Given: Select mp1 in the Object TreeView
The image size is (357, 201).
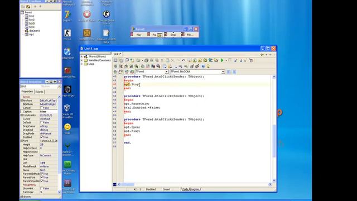Looking at the screenshot, I should click(31, 35).
